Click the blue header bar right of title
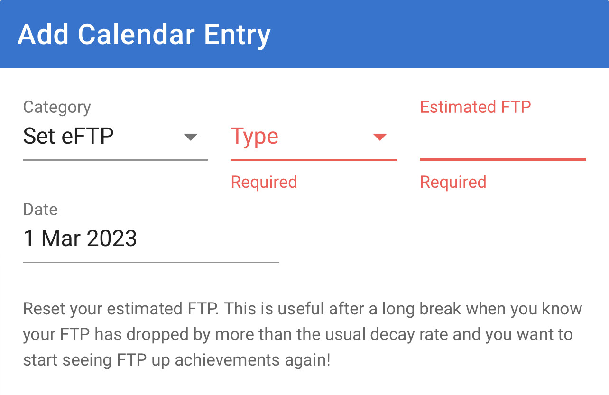 tap(441, 34)
